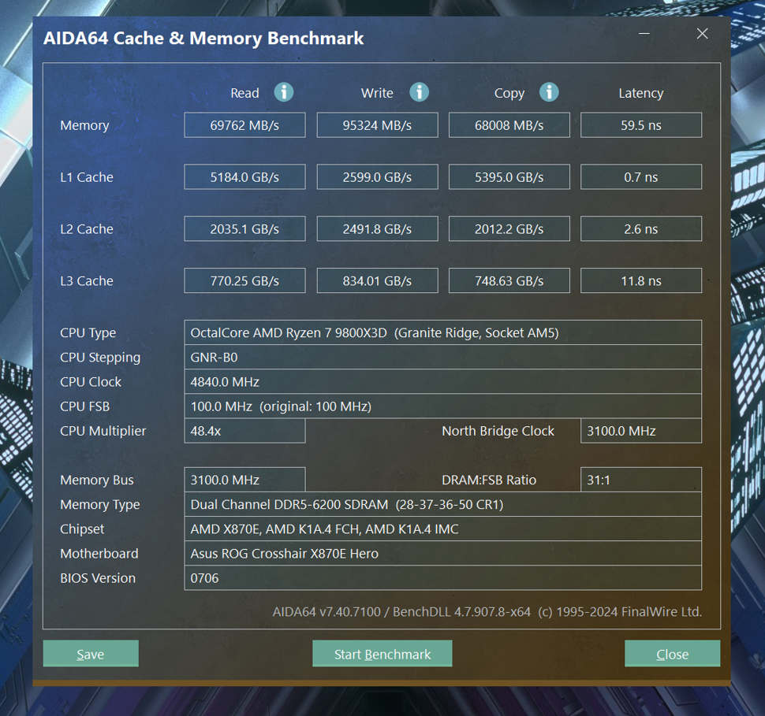Pick the L2 Cache Copy value 2012.2 GB/s

[509, 228]
